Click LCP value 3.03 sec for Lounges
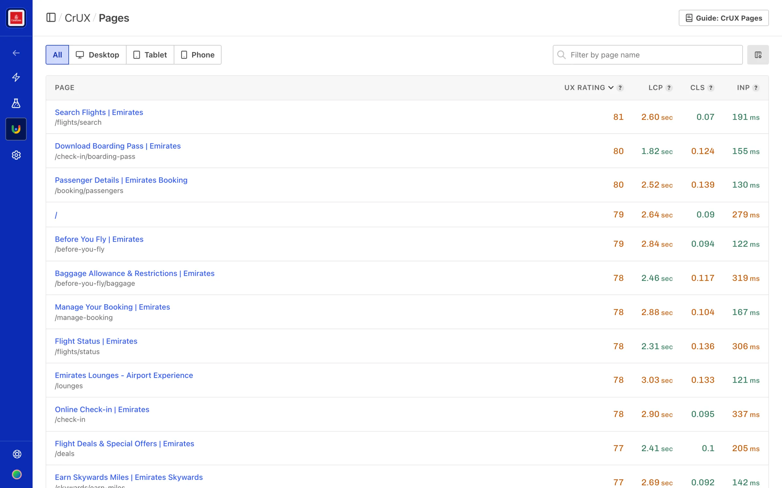The height and width of the screenshot is (488, 782). (x=657, y=380)
